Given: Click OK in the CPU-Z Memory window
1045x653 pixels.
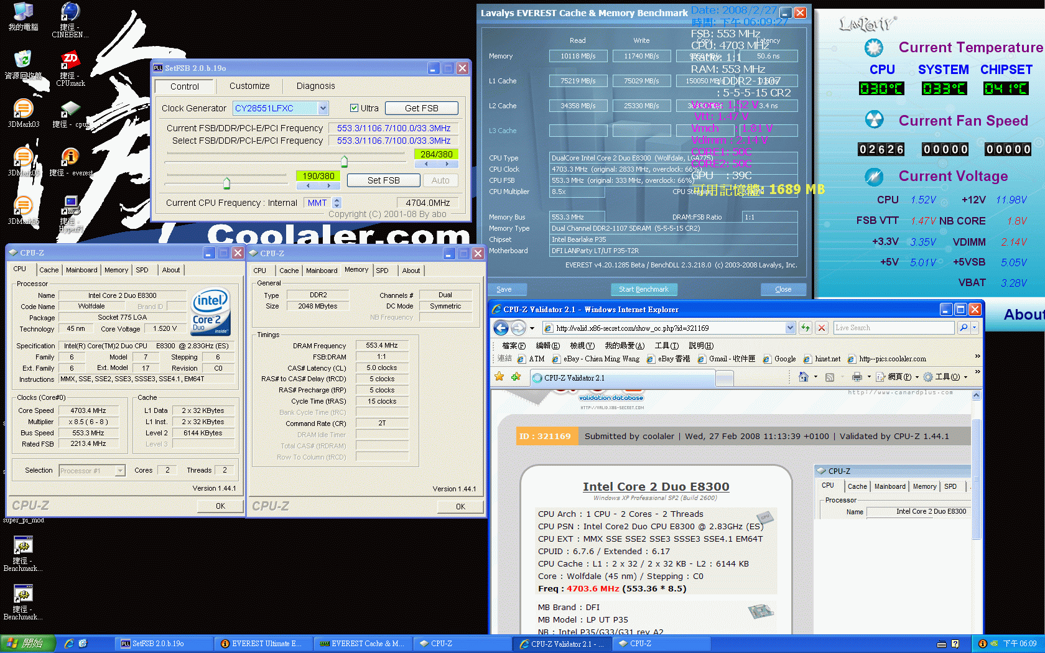Looking at the screenshot, I should pos(460,506).
